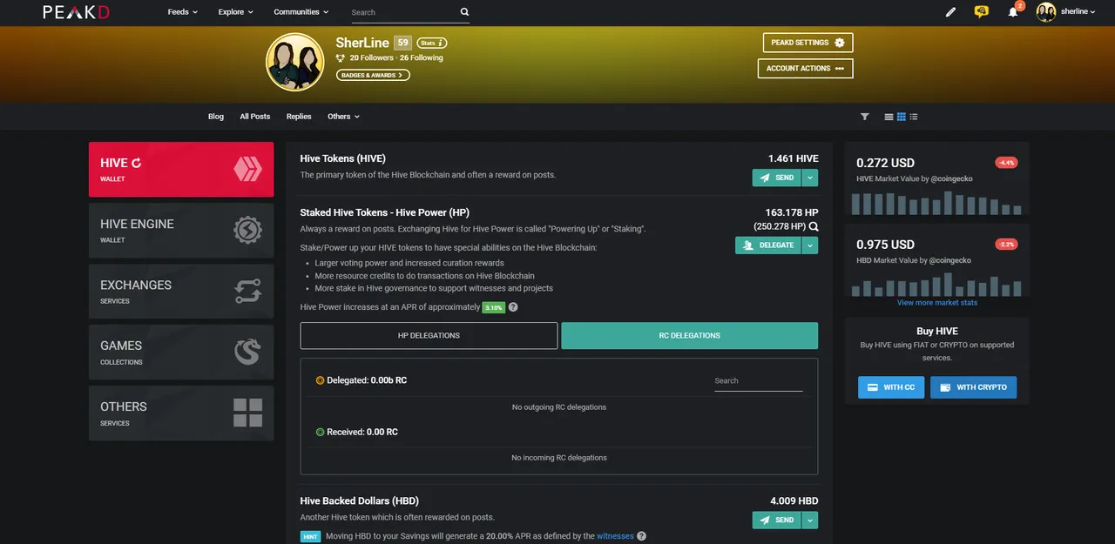
Task: Click the search magnifier icon
Action: tap(464, 12)
